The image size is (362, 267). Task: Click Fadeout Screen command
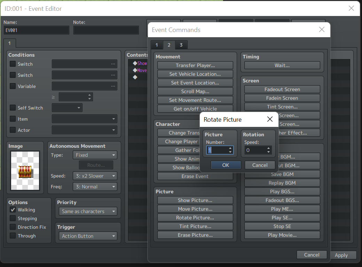[282, 89]
